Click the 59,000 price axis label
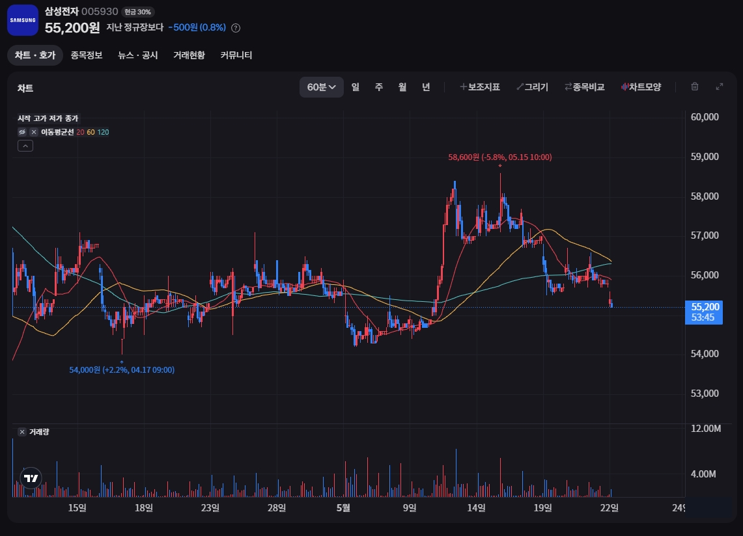This screenshot has width=743, height=536. [x=705, y=157]
